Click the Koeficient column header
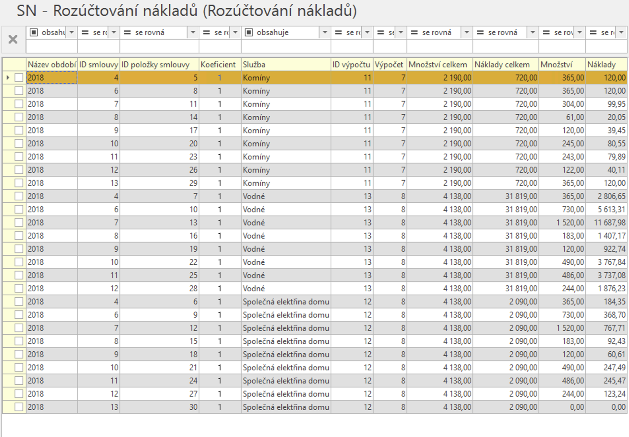 point(220,65)
